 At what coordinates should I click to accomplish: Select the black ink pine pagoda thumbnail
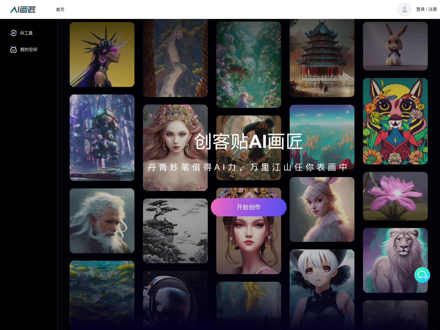tap(175, 231)
